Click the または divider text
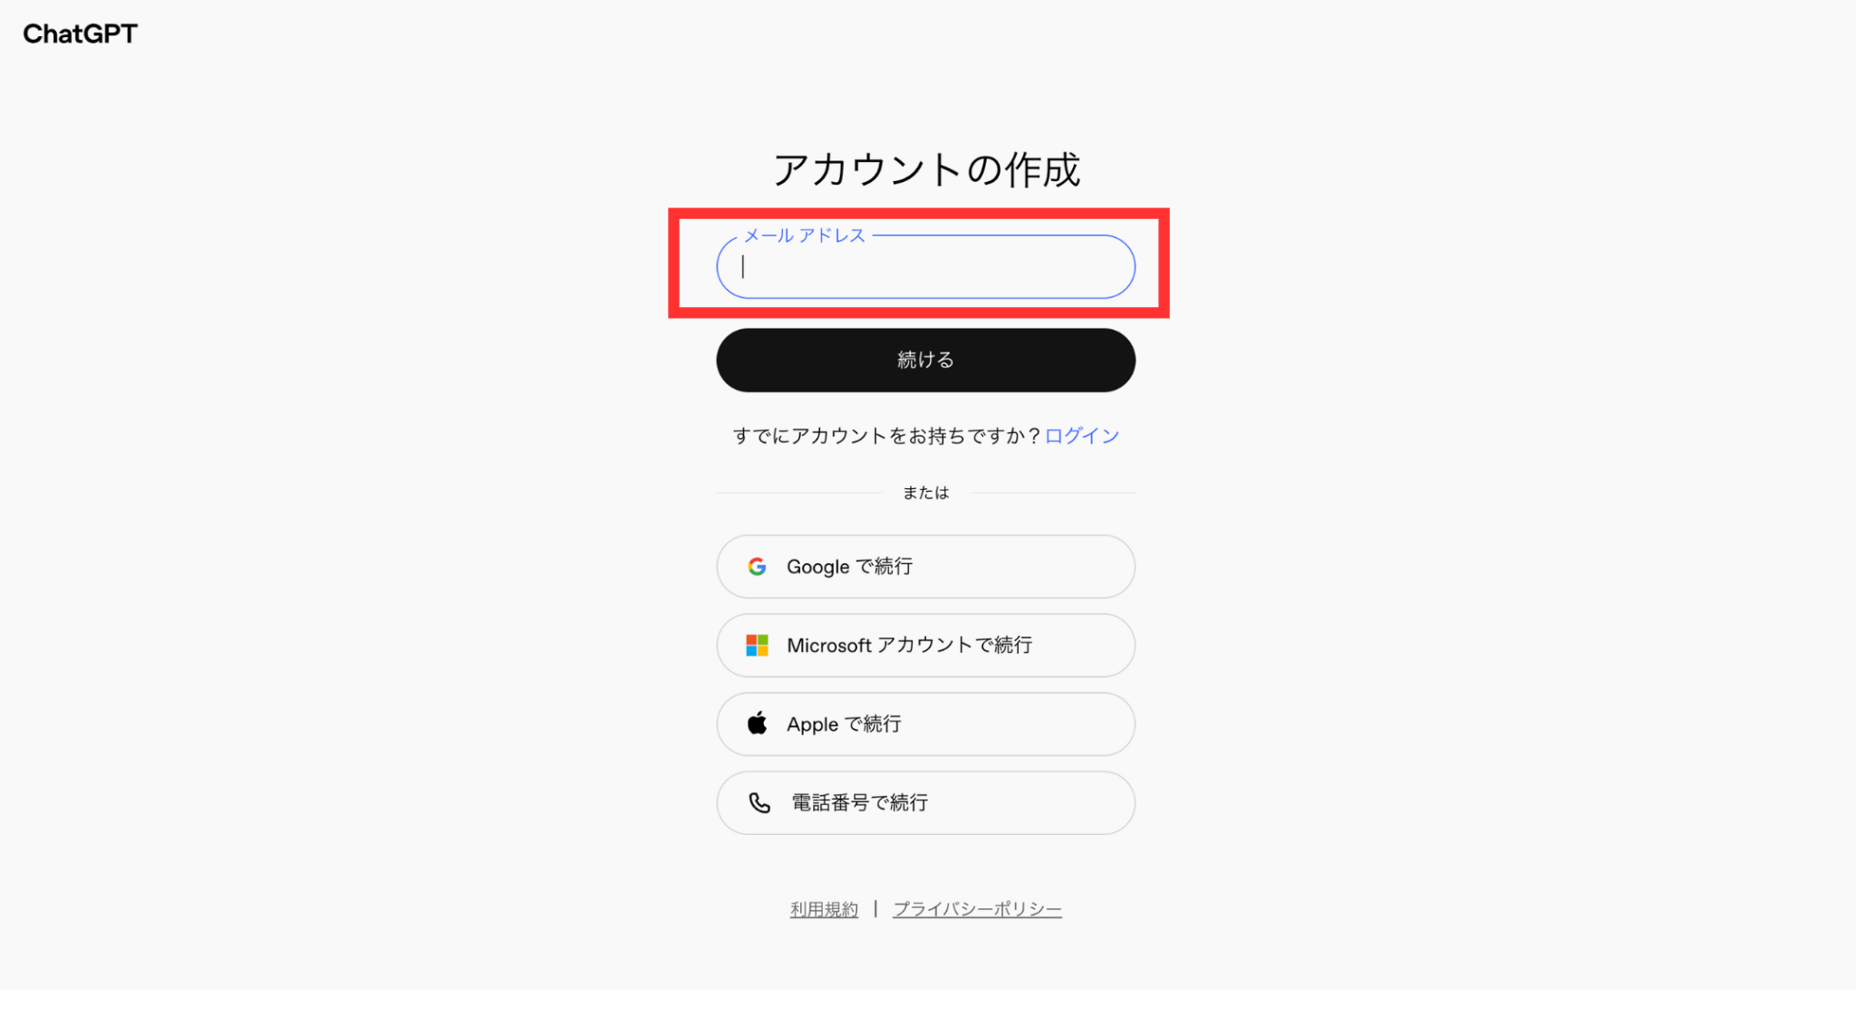This screenshot has height=1035, width=1856. click(925, 493)
